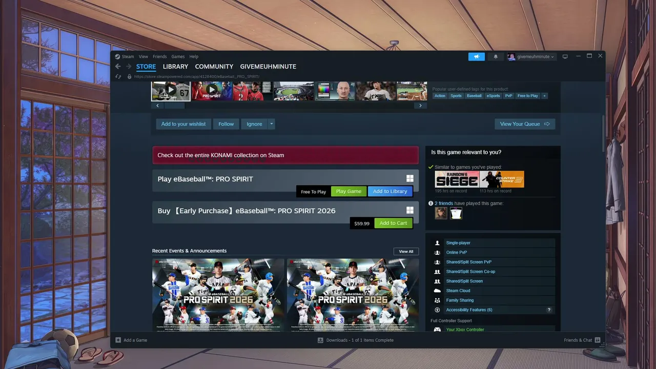Image resolution: width=656 pixels, height=369 pixels.
Task: Click the blue Add to Library button
Action: [390, 191]
